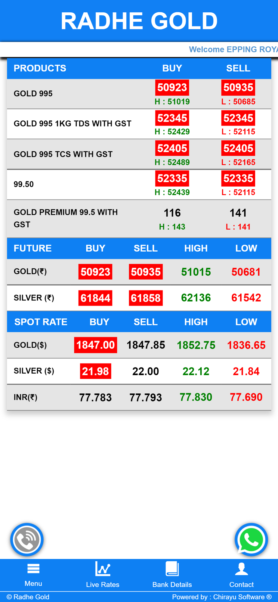Screen dimensions: 278x602
Task: Tap GOLD 995 high value H : 51019
Action: click(172, 102)
